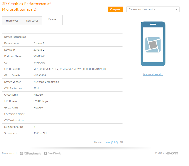Click the 'CPU Arcitecture' label
The height and width of the screenshot is (166, 189).
point(13,88)
